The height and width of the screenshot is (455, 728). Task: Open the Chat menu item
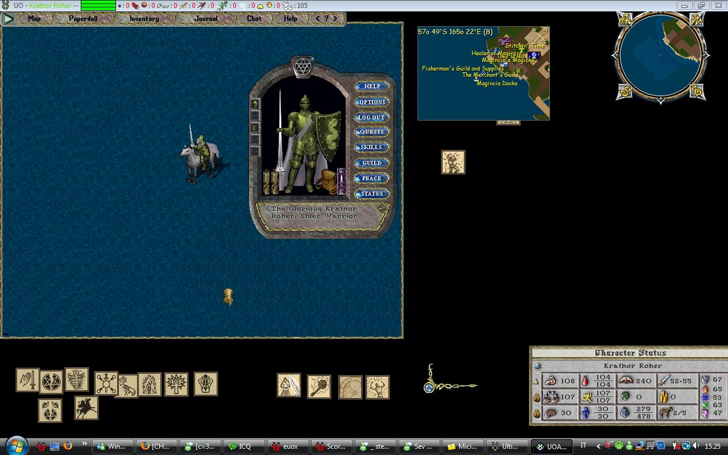click(x=254, y=18)
